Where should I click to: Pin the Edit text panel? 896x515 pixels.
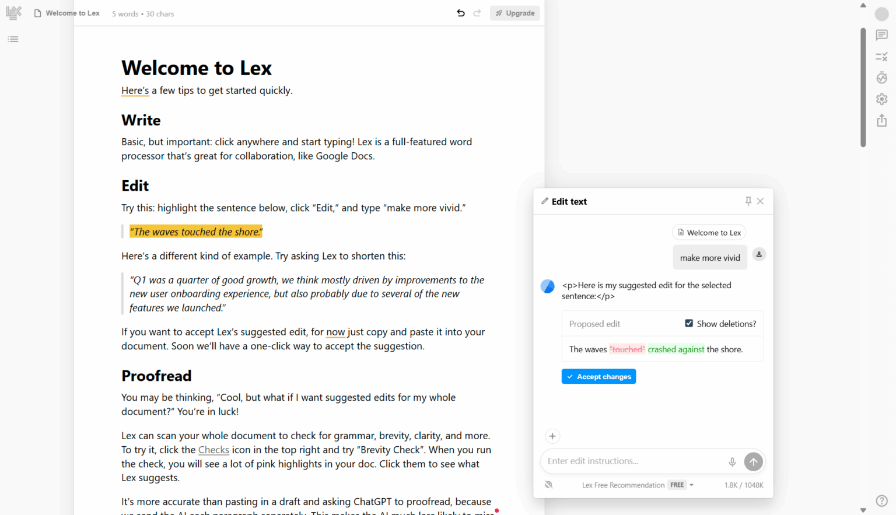click(x=748, y=201)
